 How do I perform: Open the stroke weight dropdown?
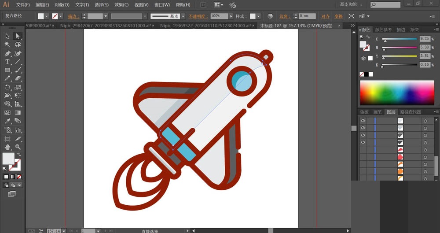click(106, 16)
